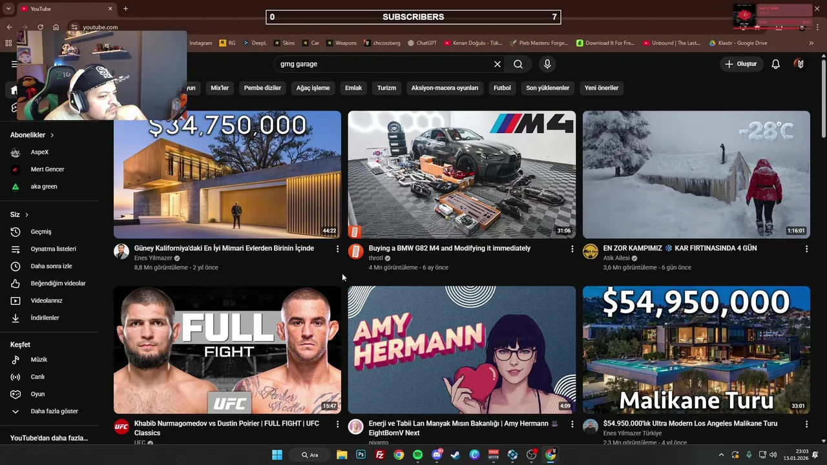Select the Turizm filter chip
Viewport: 827px width, 465px height.
386,88
